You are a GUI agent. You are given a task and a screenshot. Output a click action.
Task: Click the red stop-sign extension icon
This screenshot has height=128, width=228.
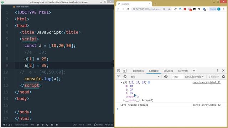pos(185,9)
